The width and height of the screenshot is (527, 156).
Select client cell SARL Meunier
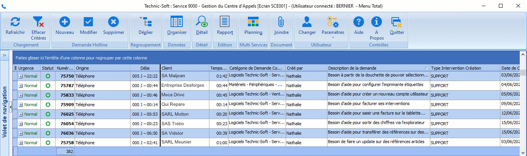coord(185,143)
